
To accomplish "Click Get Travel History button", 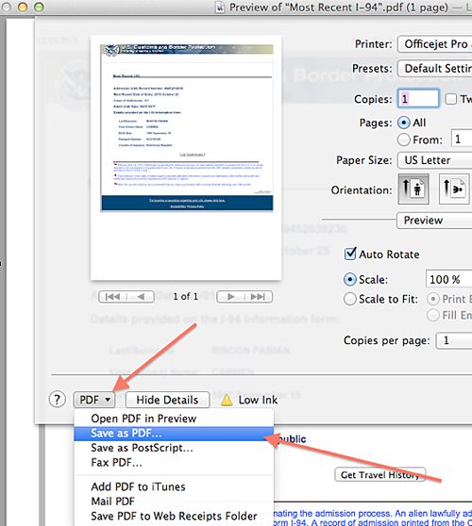I will pyautogui.click(x=379, y=475).
